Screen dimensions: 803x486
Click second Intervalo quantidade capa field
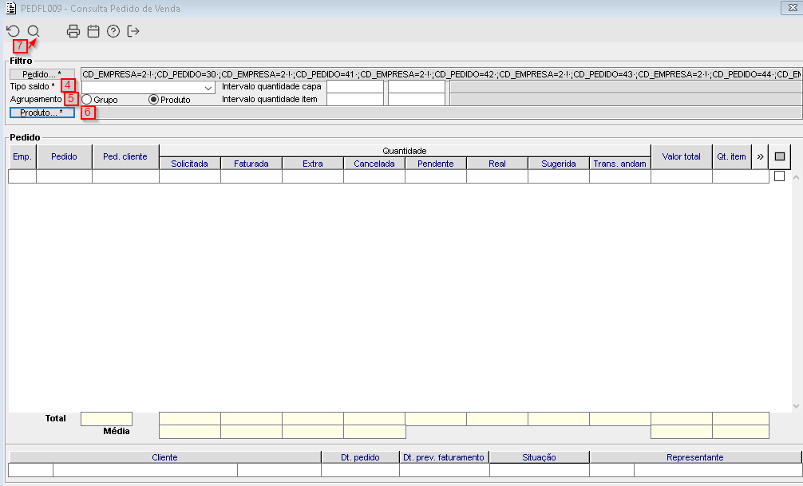pos(417,86)
